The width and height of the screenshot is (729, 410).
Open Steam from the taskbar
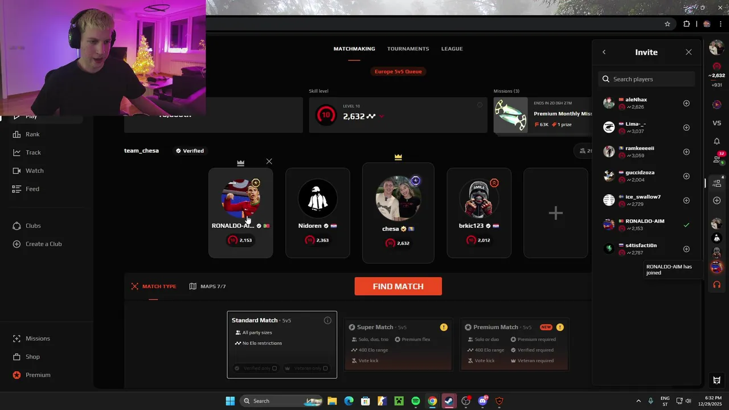coord(449,401)
